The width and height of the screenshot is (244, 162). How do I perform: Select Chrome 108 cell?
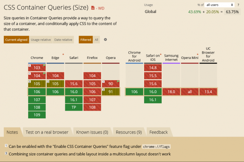pyautogui.click(x=37, y=107)
